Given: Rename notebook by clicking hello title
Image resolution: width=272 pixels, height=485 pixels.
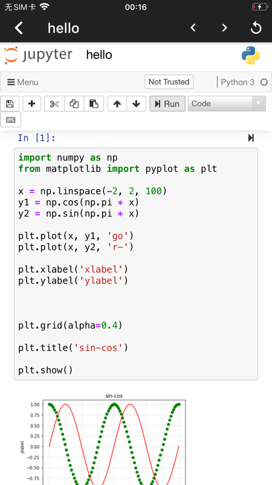Looking at the screenshot, I should click(x=99, y=55).
